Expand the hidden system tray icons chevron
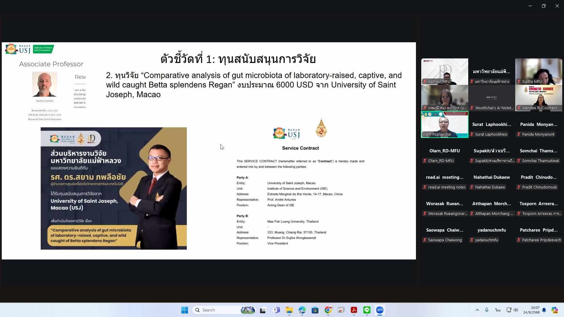This screenshot has width=564, height=317. pos(477,310)
